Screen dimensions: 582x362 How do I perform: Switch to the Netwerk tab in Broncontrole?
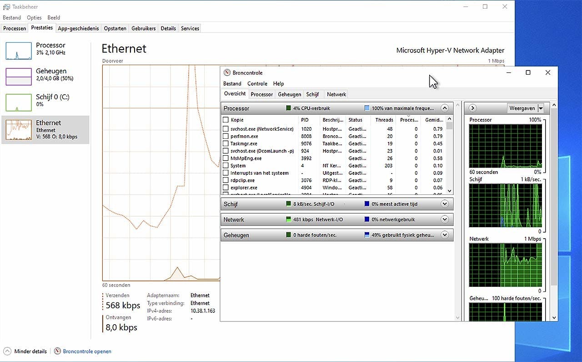pos(336,94)
